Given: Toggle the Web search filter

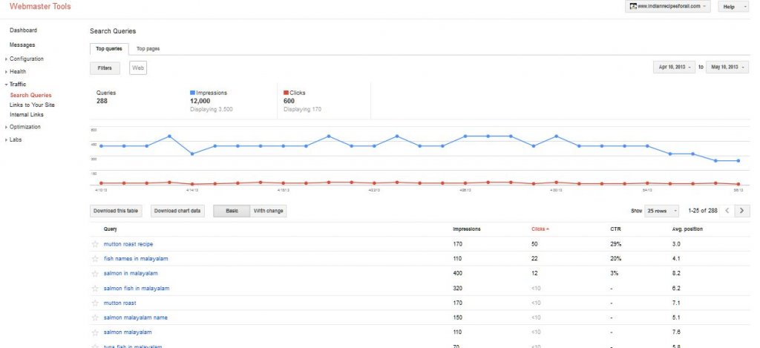Looking at the screenshot, I should pos(138,68).
